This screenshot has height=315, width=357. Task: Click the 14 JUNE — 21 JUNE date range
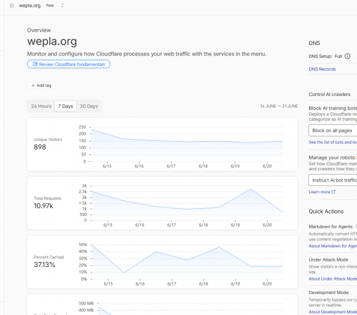(279, 106)
